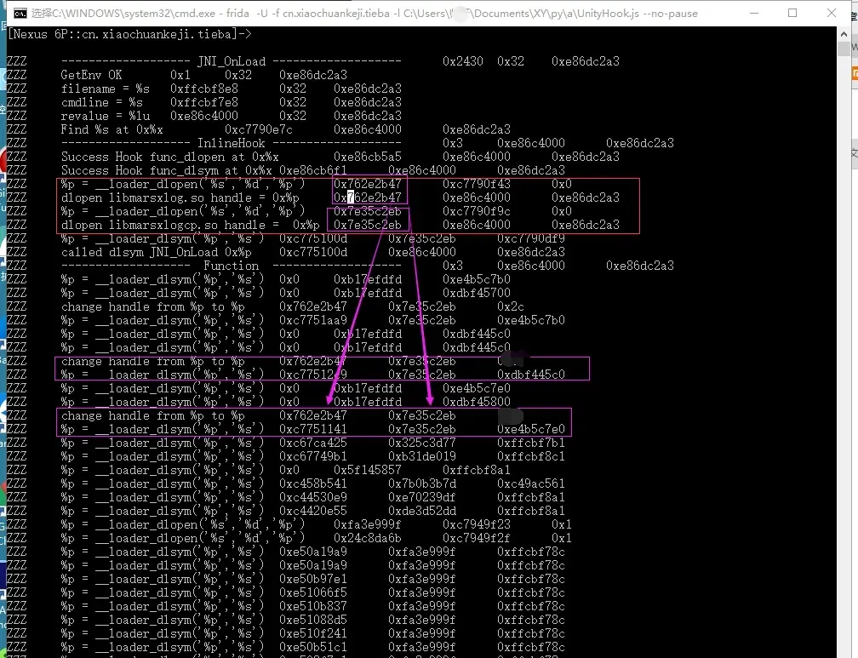The image size is (858, 658).
Task: Select the 'Find %s at 0x%x' text
Action: tap(112, 129)
